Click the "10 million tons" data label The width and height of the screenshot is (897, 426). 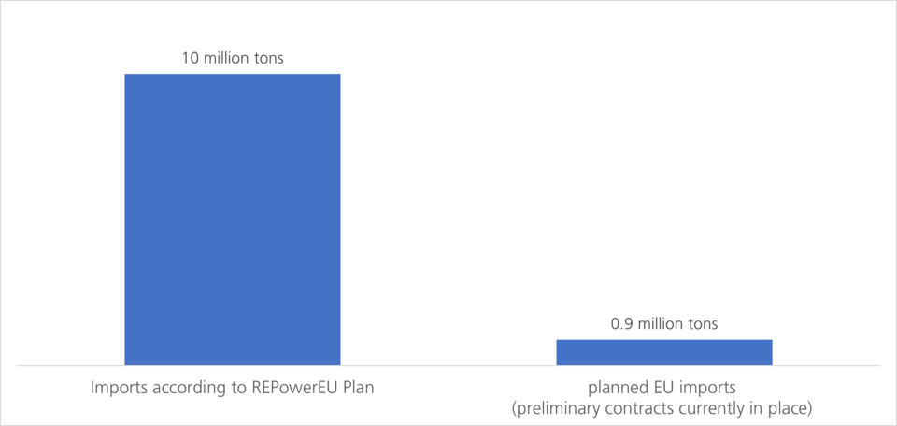(x=233, y=59)
